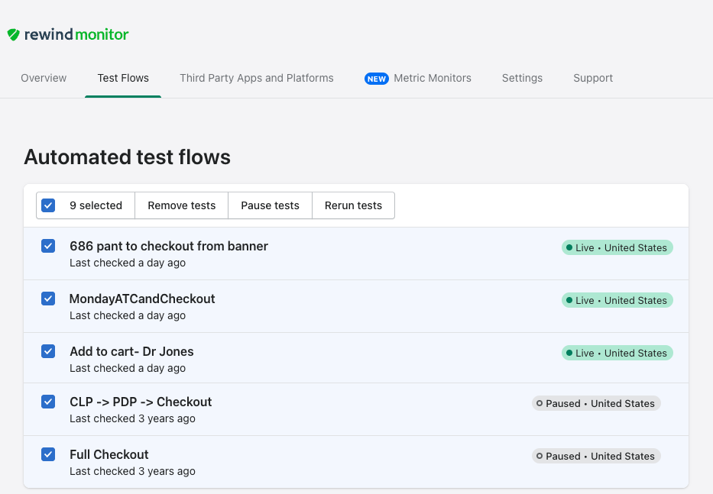Open the Overview tab
This screenshot has height=494, width=713.
pyautogui.click(x=44, y=78)
